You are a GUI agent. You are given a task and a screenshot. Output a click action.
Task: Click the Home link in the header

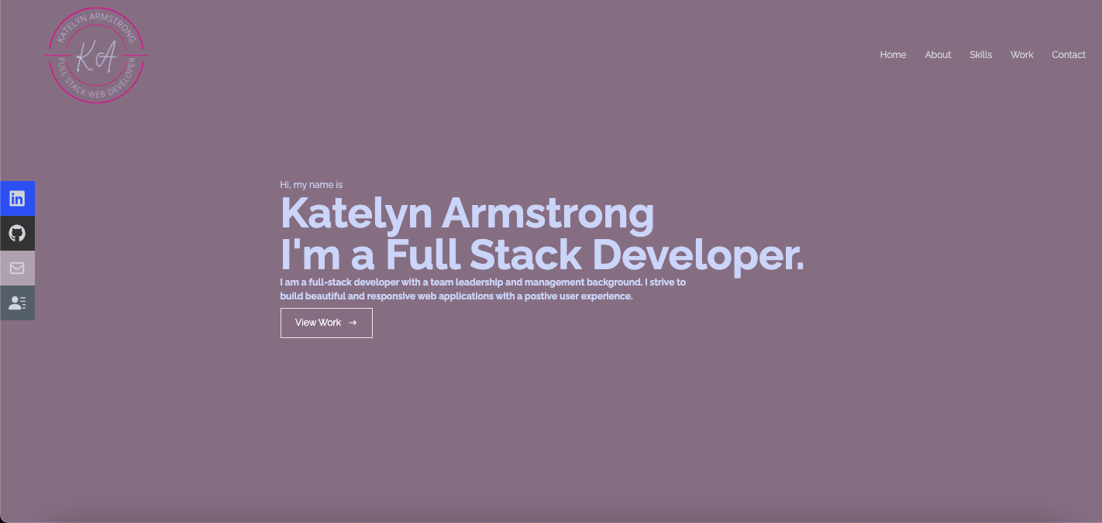(893, 54)
